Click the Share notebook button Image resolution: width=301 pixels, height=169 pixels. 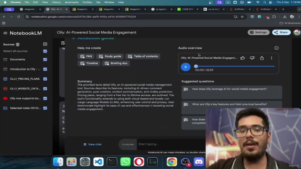coord(281,32)
